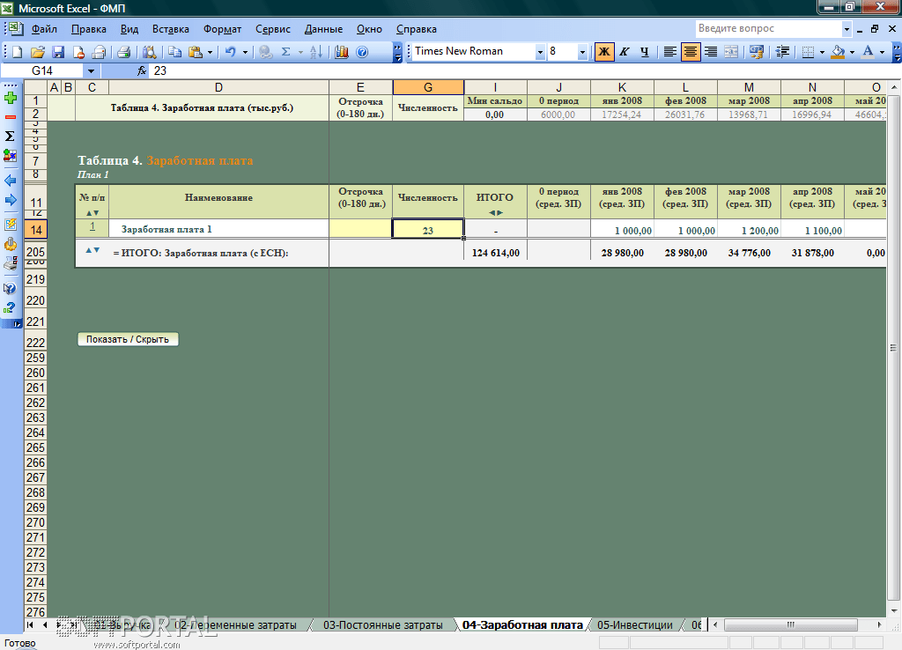Image resolution: width=902 pixels, height=650 pixels.
Task: Click the Показать / Скрыть button
Action: tap(128, 339)
